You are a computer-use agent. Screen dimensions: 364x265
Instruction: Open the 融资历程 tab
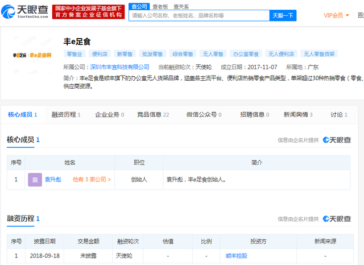(x=65, y=114)
